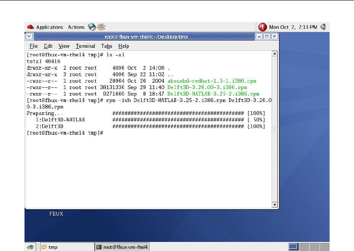
Task: Click the 'total 46416' line
Action: (43, 62)
